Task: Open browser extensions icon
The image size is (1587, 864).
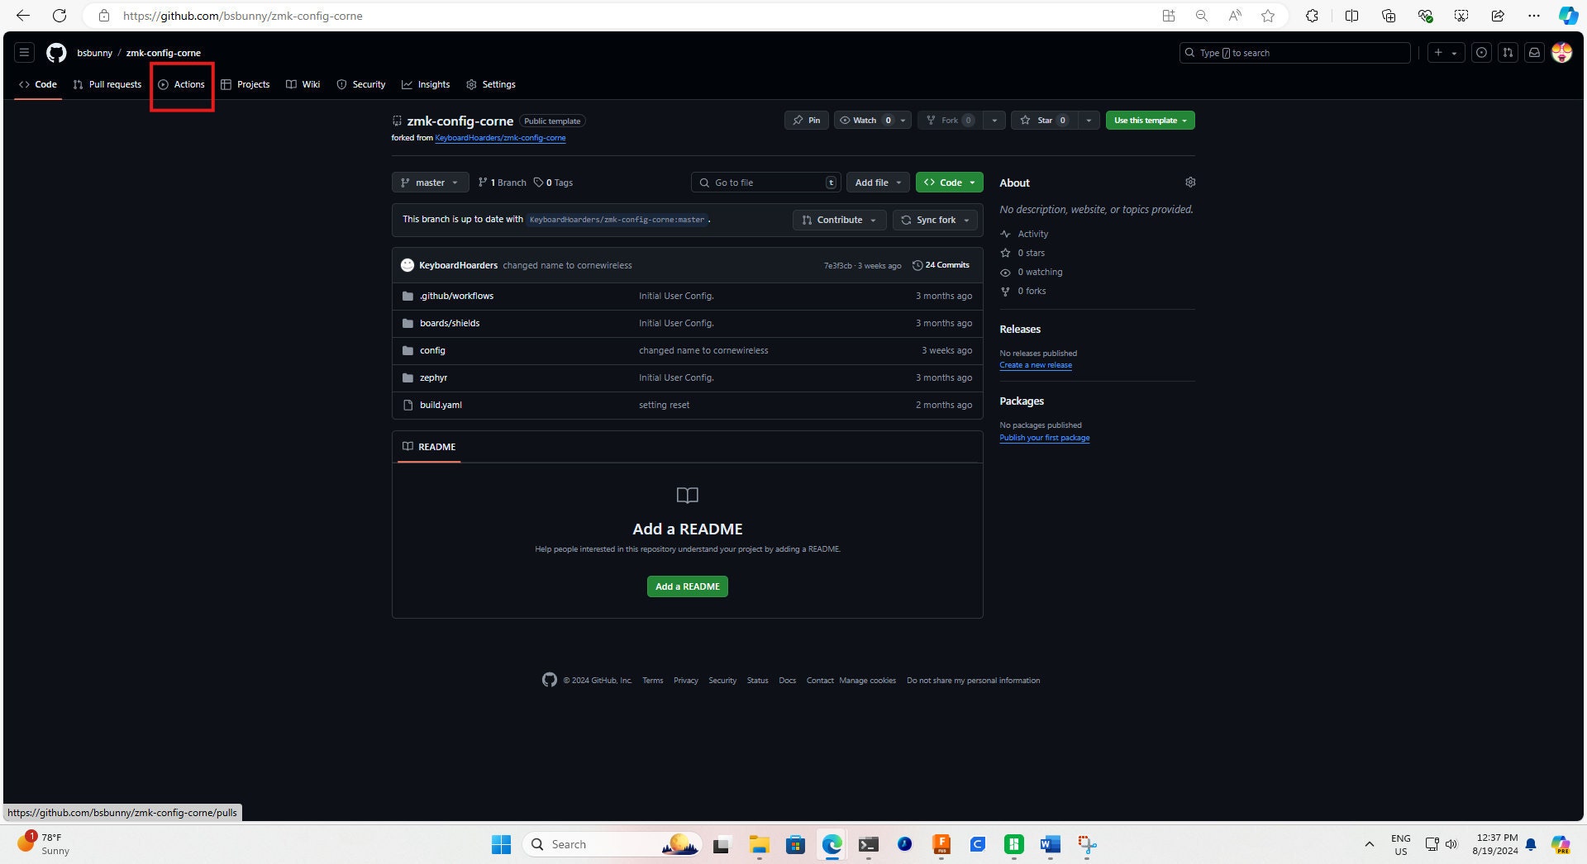Action: pos(1312,16)
